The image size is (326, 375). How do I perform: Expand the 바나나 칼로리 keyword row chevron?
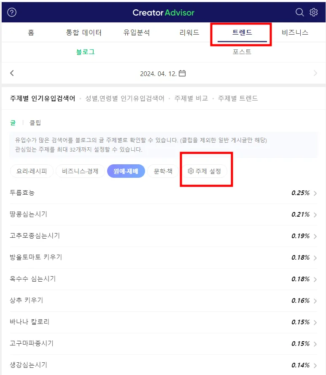(315, 322)
